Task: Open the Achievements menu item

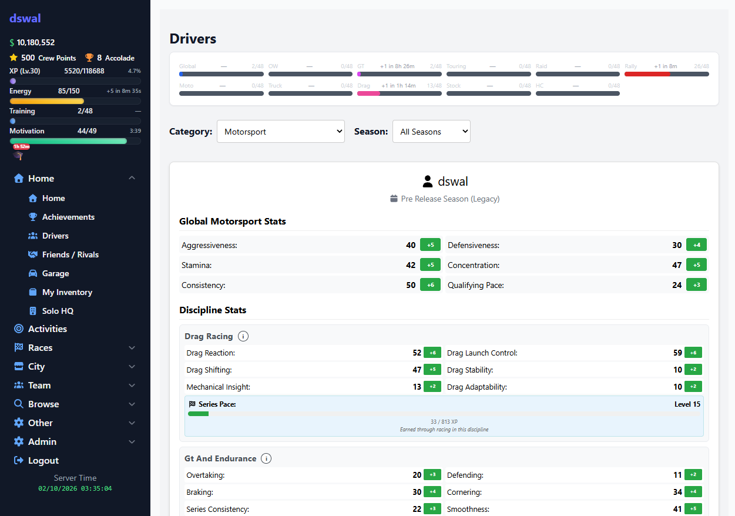Action: click(x=68, y=217)
